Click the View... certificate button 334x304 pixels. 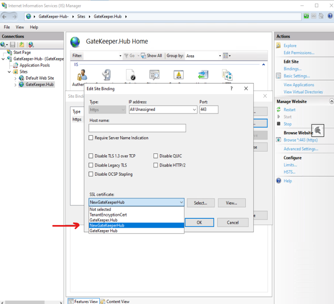tap(232, 203)
